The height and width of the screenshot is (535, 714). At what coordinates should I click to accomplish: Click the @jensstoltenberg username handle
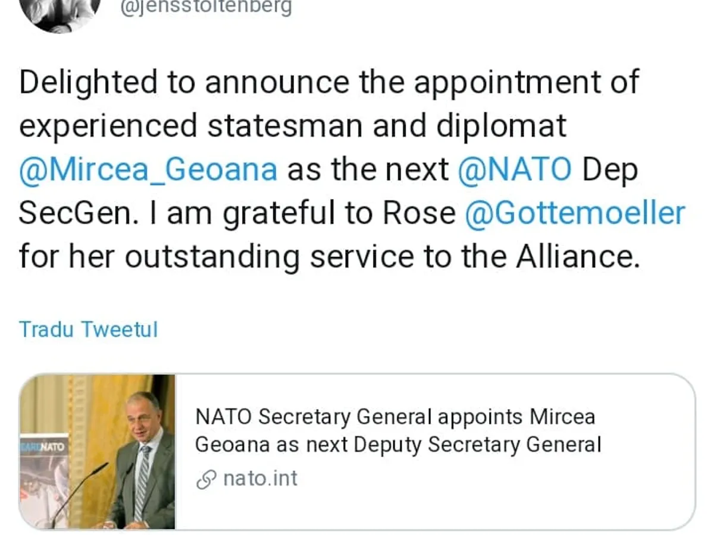point(206,8)
